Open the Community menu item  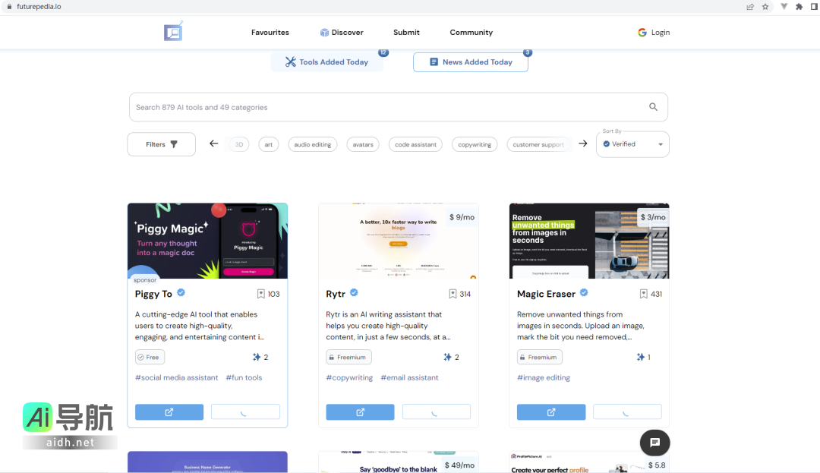(x=471, y=33)
